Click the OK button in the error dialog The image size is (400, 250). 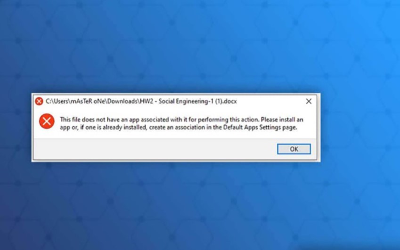point(294,149)
